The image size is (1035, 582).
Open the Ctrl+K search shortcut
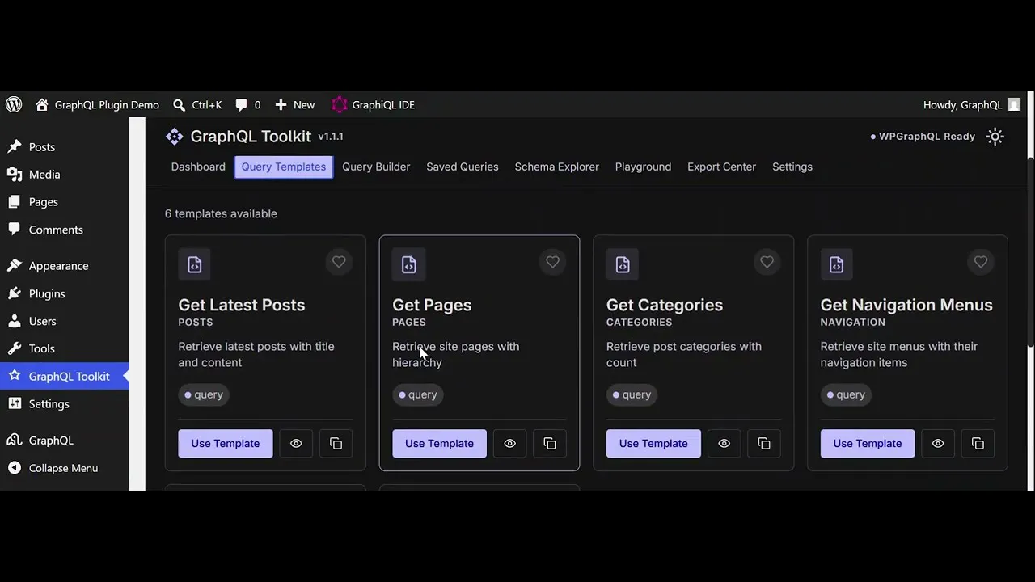click(x=197, y=104)
